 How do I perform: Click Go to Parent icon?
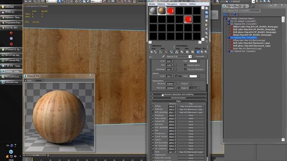(202, 52)
